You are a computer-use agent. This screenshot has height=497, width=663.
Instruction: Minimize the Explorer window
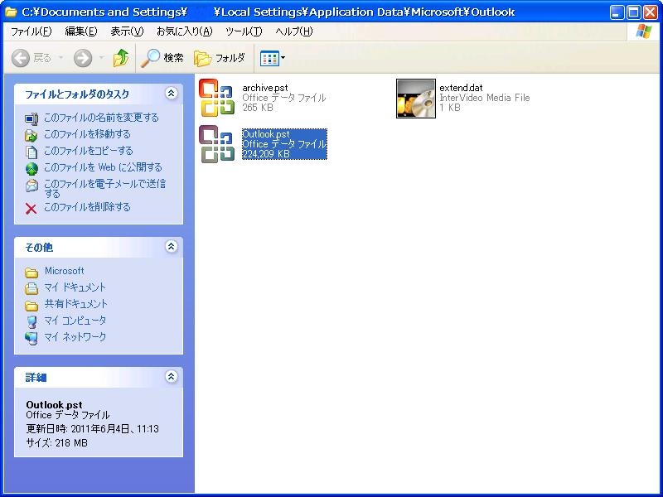617,12
